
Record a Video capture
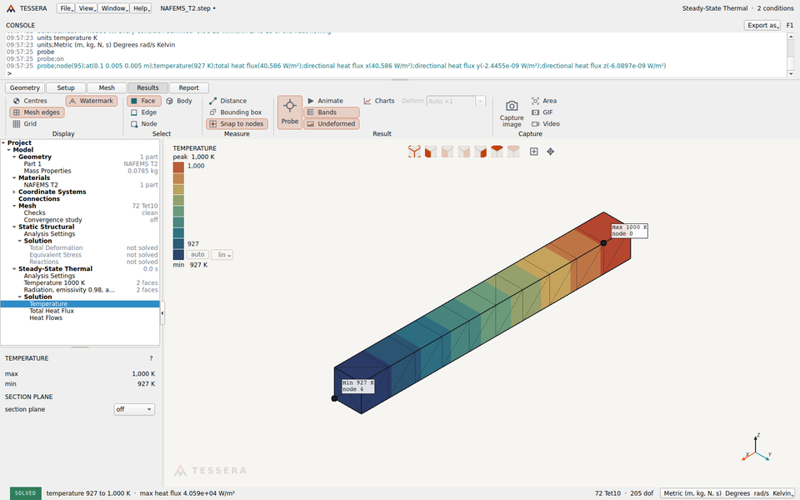point(545,124)
